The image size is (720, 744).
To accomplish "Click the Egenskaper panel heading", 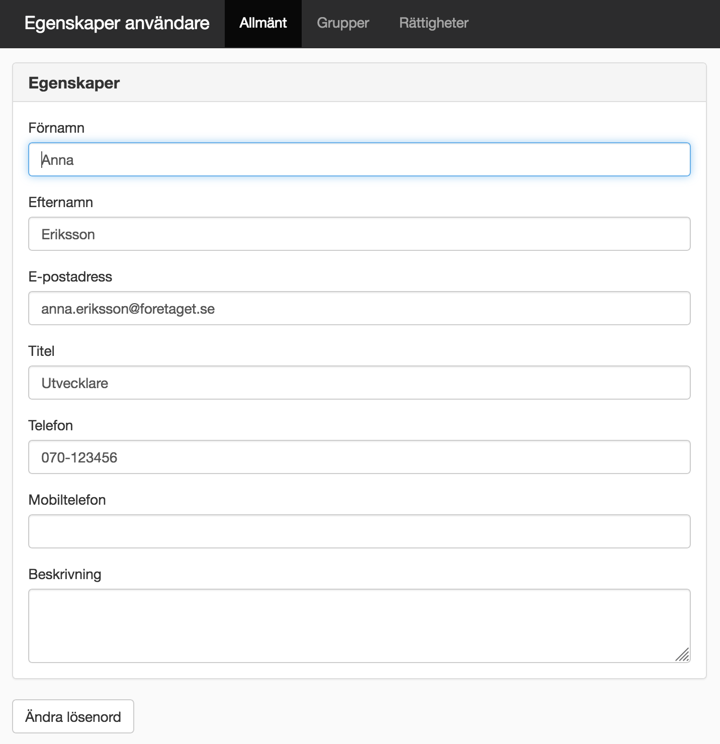I will [74, 83].
